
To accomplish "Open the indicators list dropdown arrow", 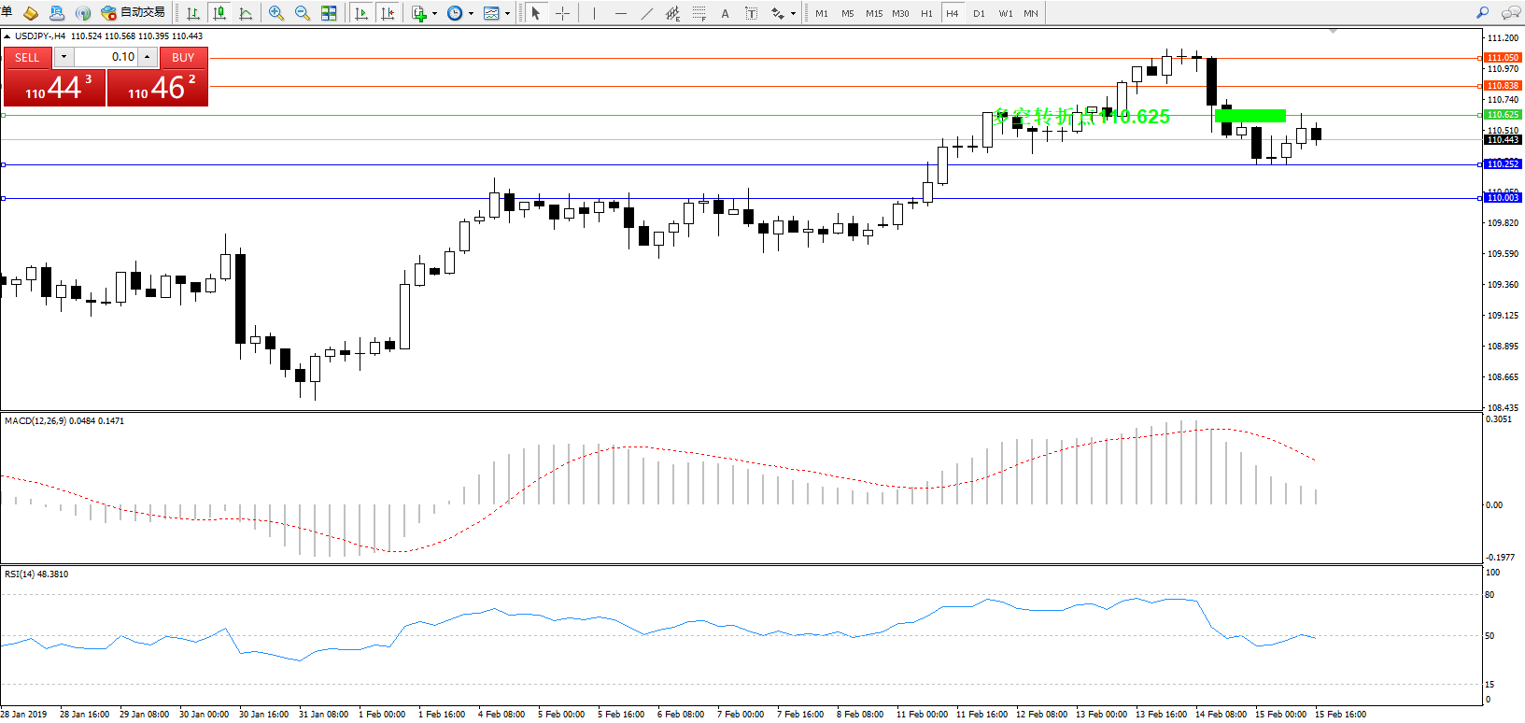I will click(x=434, y=14).
